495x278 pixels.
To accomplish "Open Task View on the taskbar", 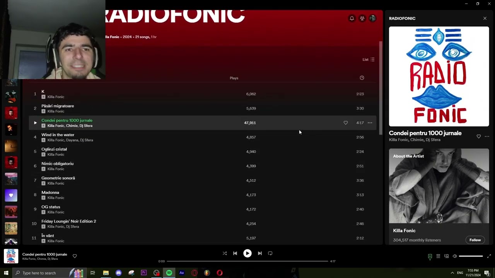I will coord(93,273).
